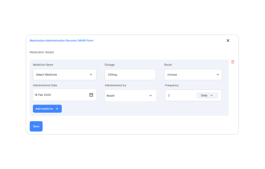Viewport: 265px width, 169px height.
Task: Delete the medicine row with red trash icon
Action: tap(233, 62)
